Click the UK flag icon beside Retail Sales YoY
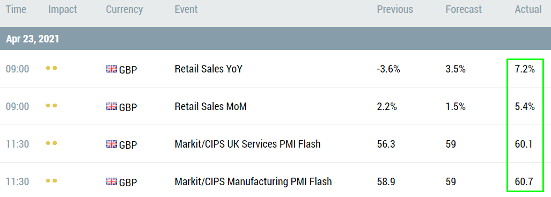Screen dimensions: 551x197 click(112, 69)
